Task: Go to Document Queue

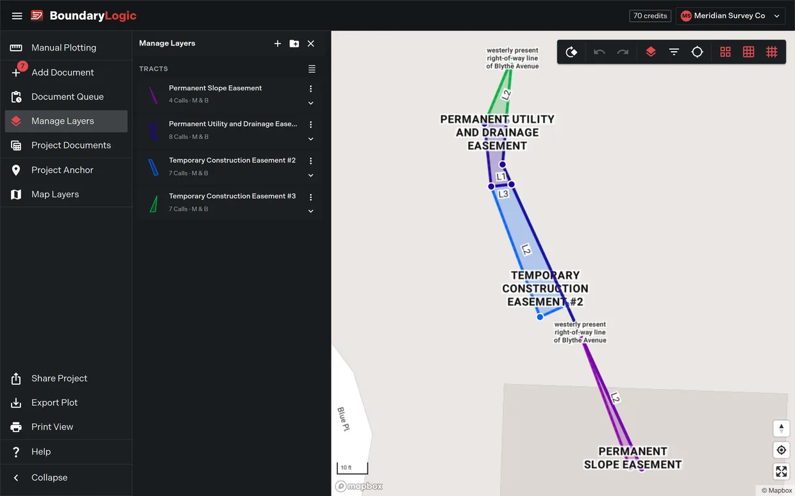Action: click(x=66, y=97)
